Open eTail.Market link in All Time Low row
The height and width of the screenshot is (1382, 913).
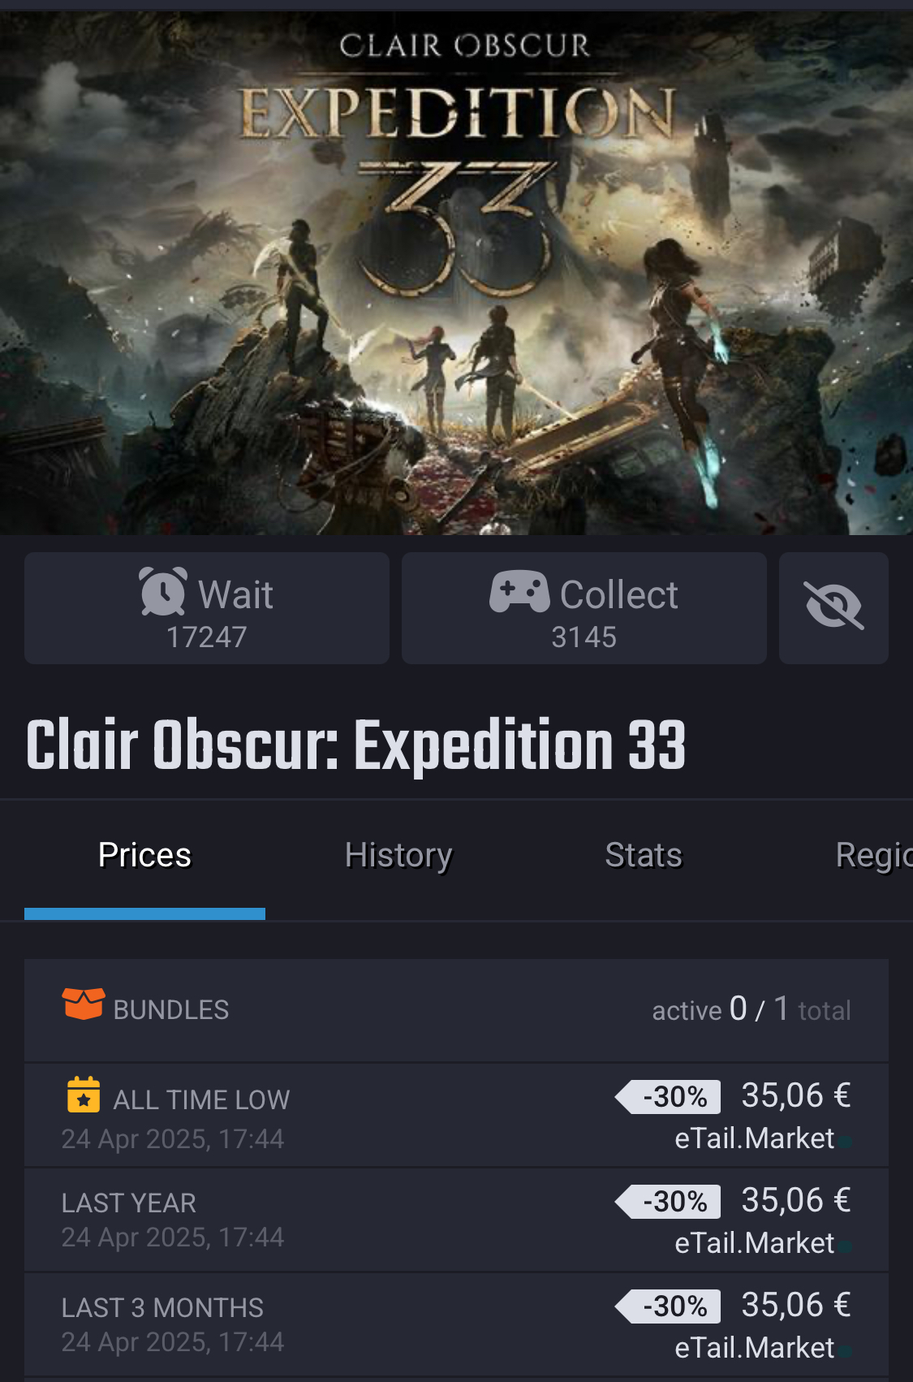(x=755, y=1138)
